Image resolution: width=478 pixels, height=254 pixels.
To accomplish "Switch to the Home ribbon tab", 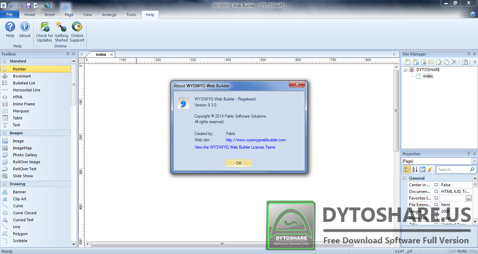I will (x=30, y=15).
